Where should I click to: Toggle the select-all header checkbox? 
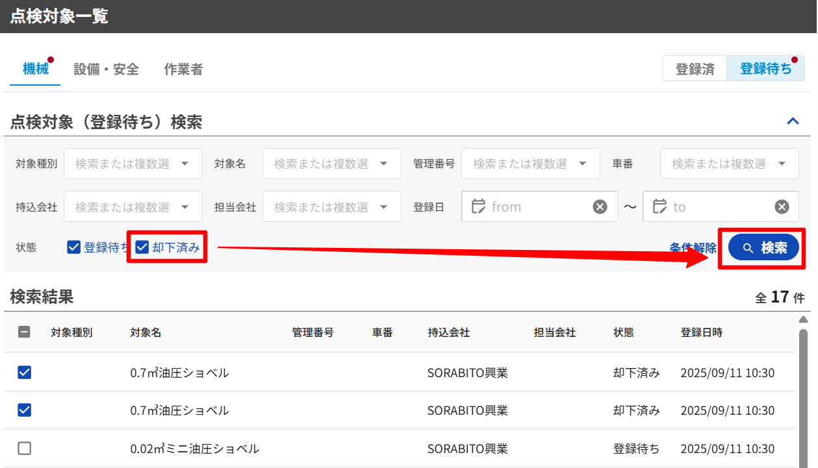pyautogui.click(x=24, y=332)
